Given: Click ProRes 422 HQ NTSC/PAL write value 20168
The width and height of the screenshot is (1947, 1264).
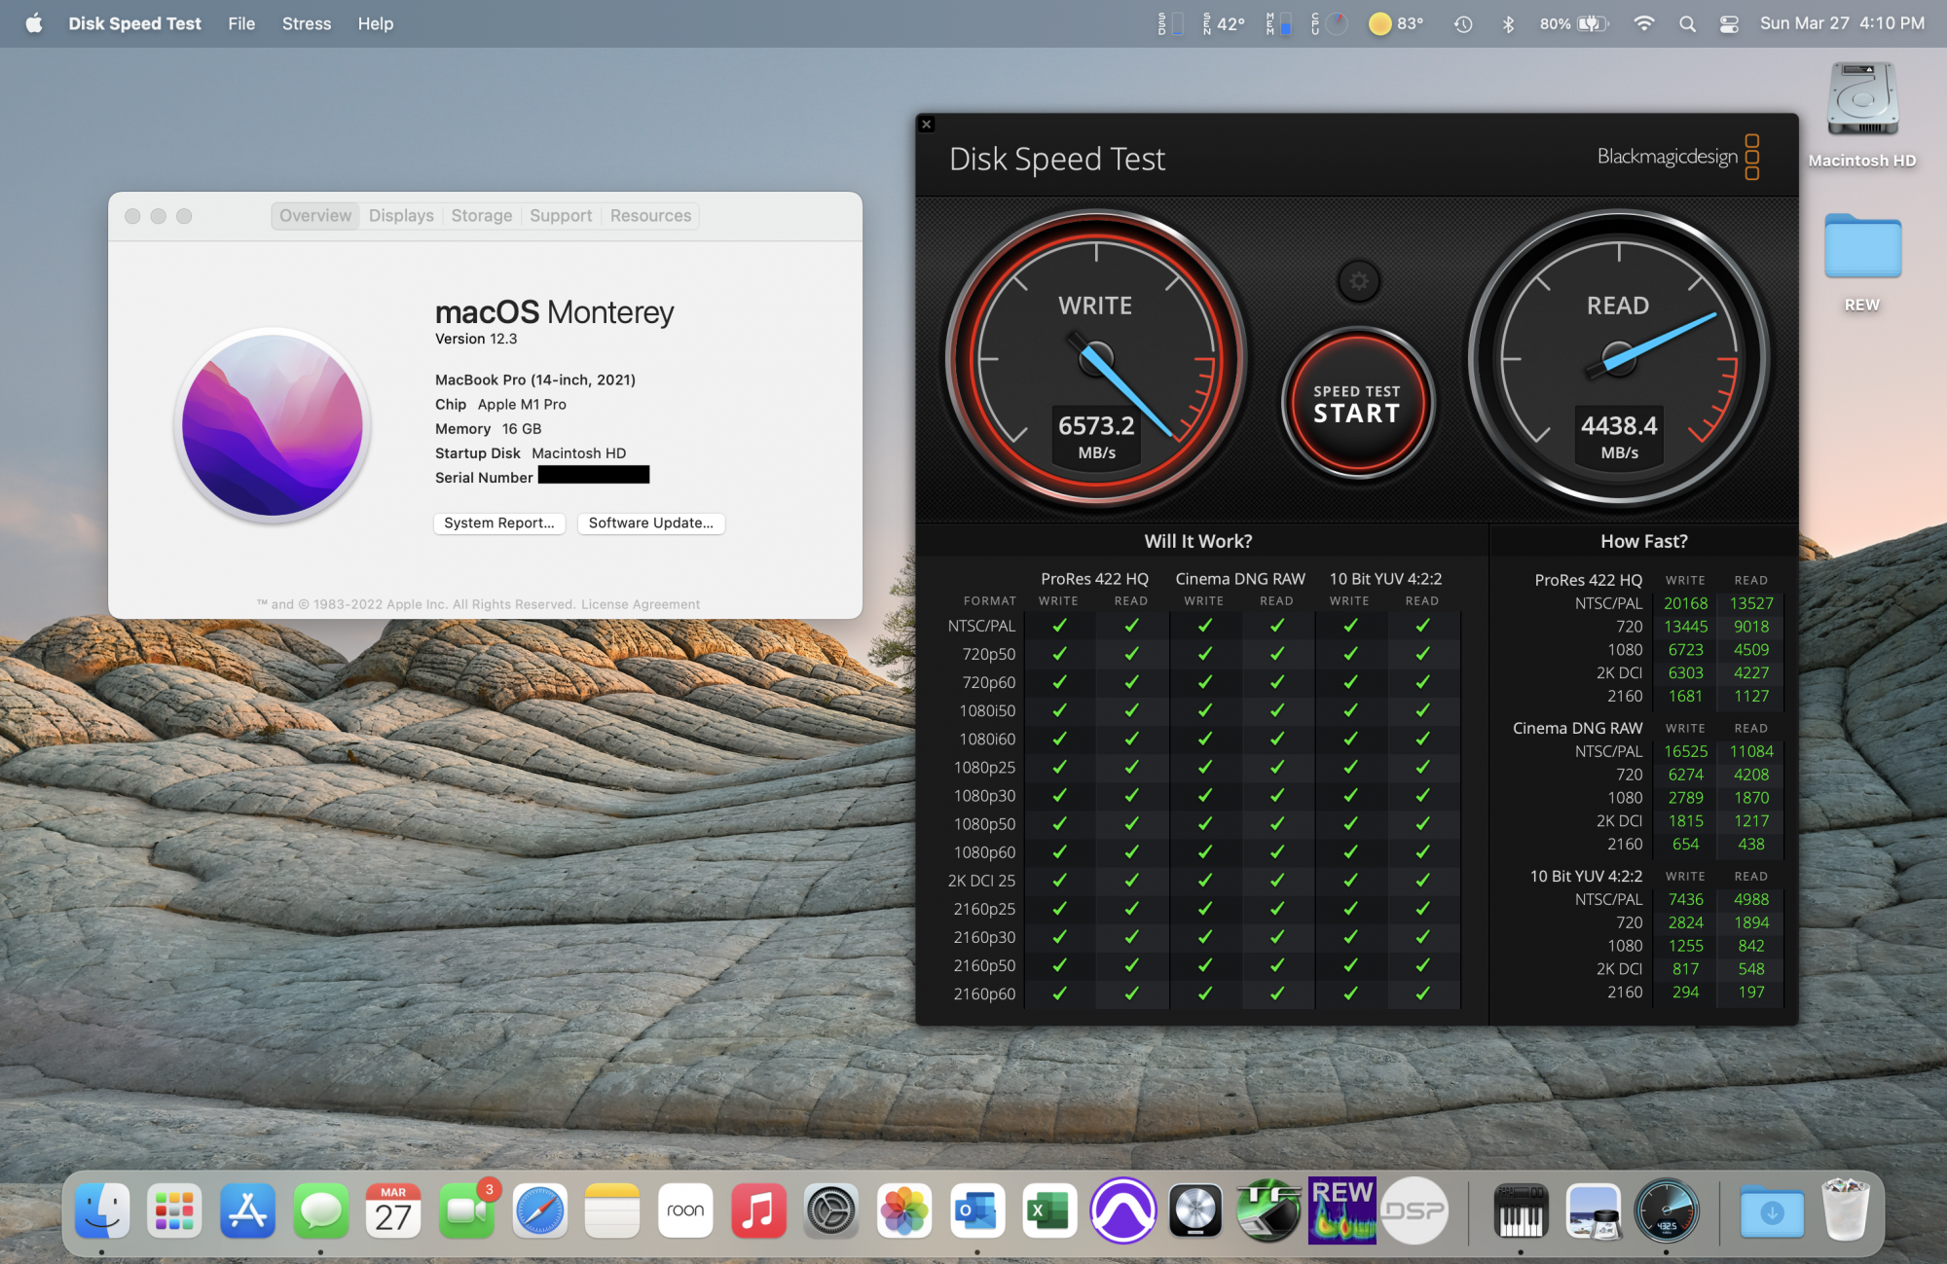Looking at the screenshot, I should point(1685,603).
